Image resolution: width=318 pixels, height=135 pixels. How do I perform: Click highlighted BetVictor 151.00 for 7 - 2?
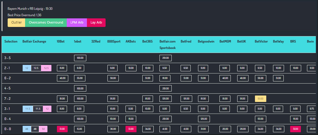[x=260, y=99]
